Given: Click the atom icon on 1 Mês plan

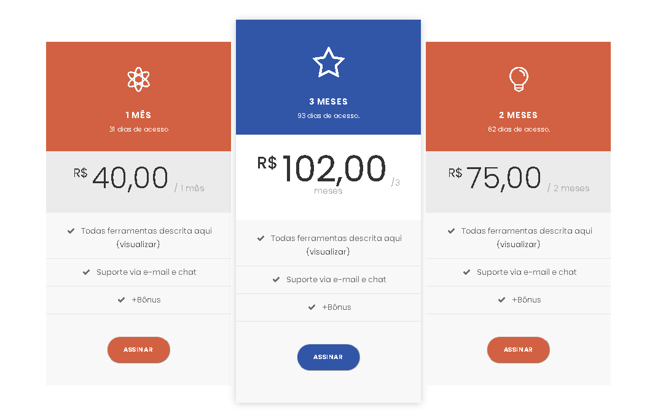Looking at the screenshot, I should click(139, 79).
